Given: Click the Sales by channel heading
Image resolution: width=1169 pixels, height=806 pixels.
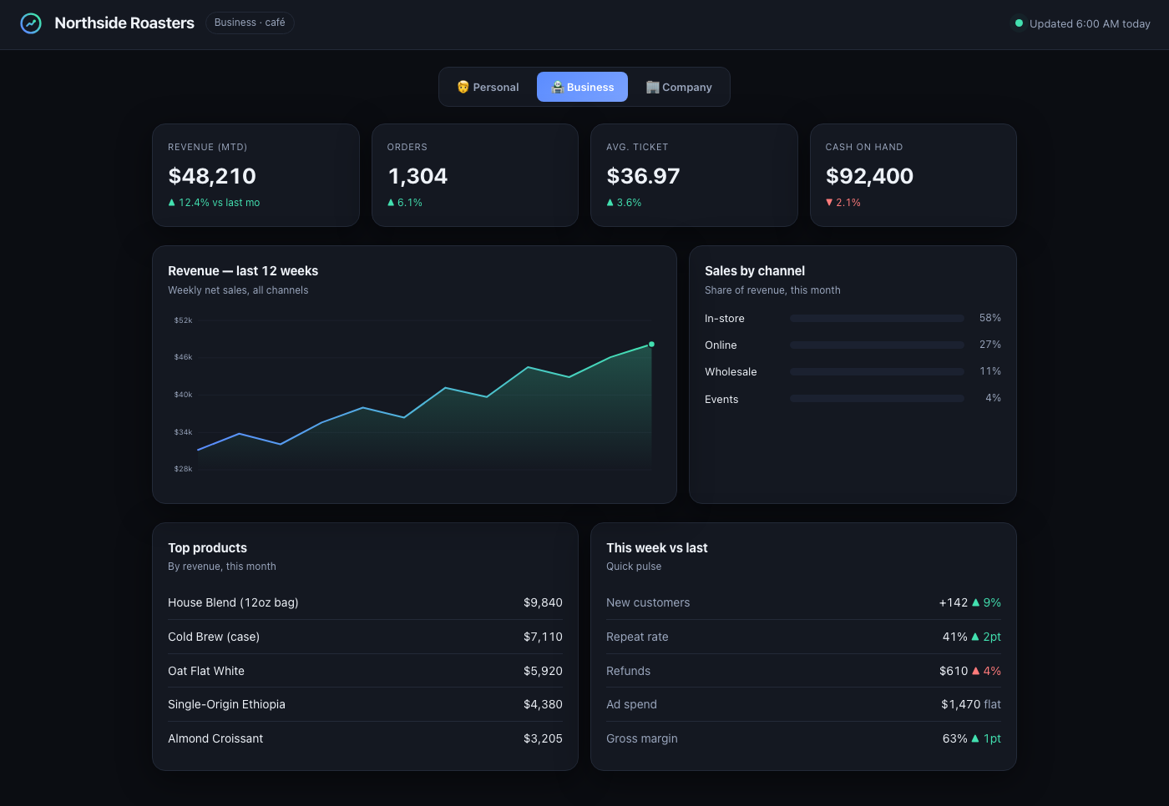Looking at the screenshot, I should [x=755, y=271].
